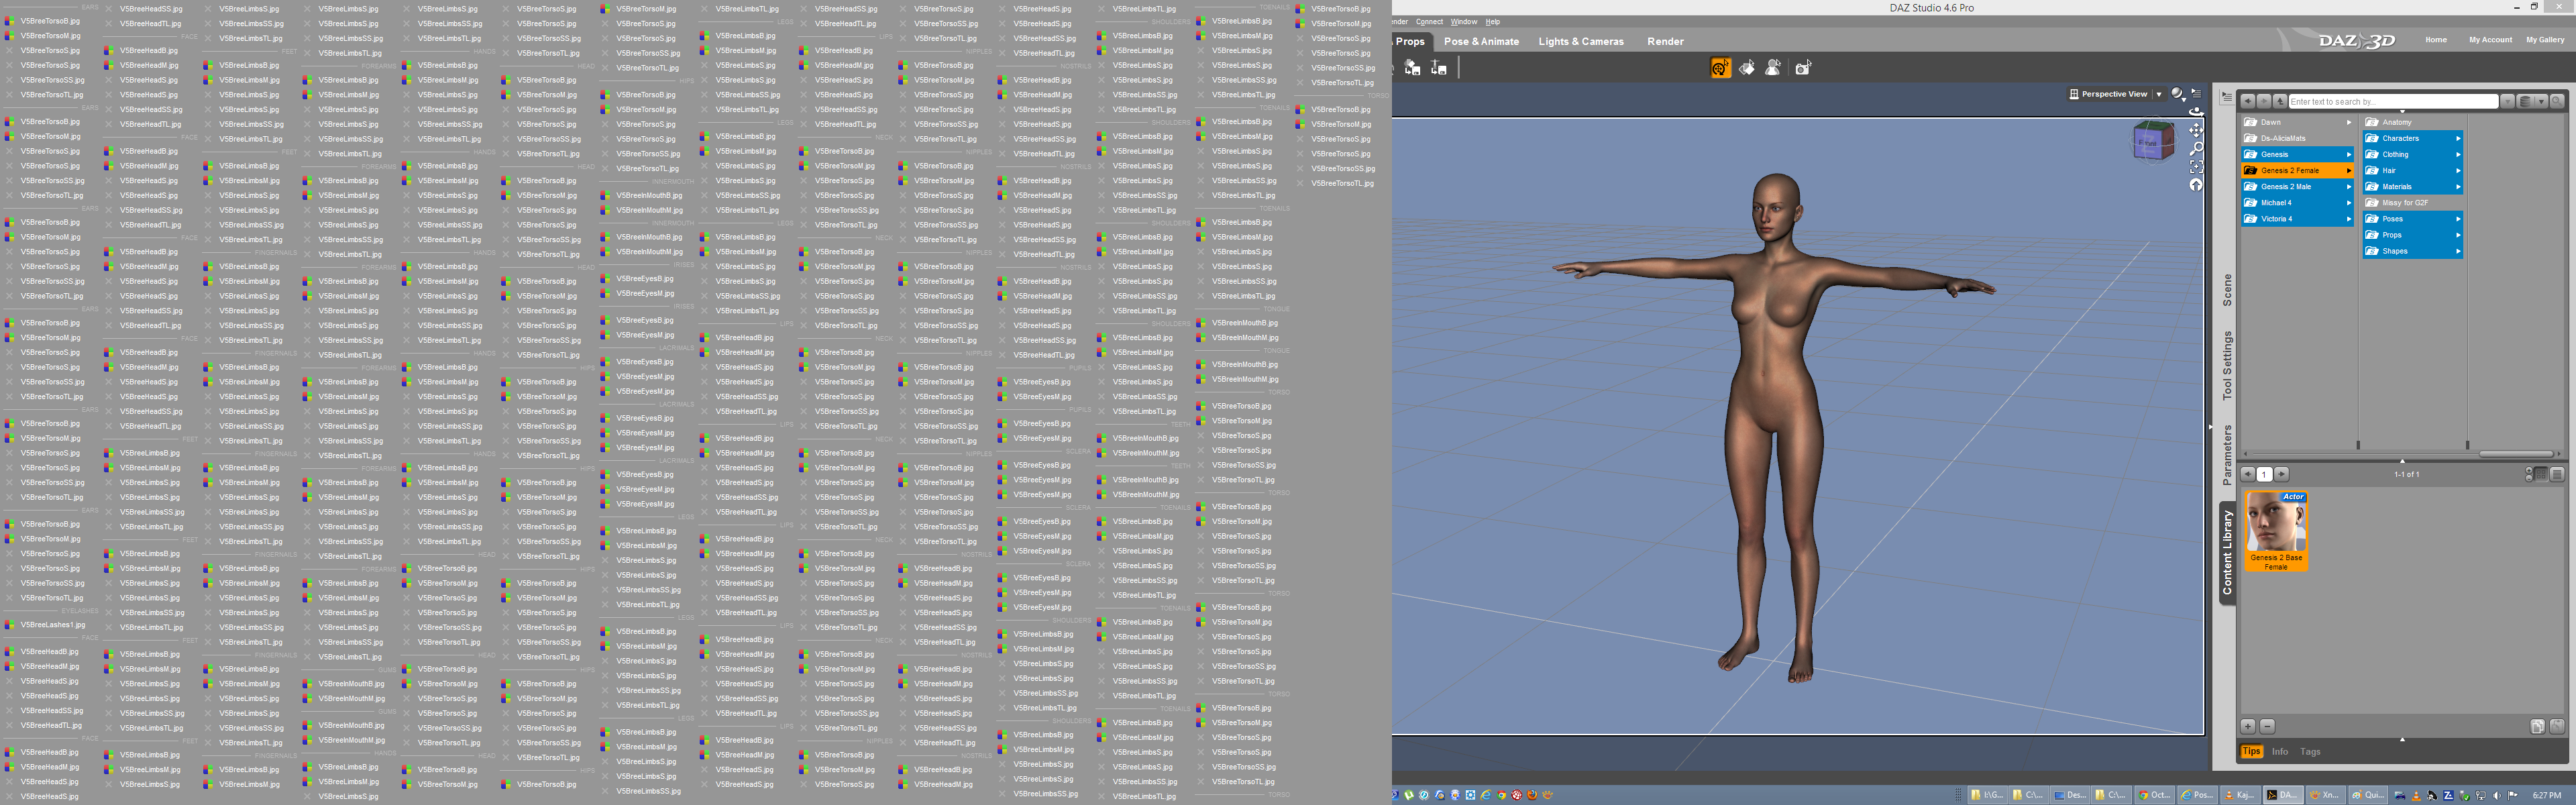Click the view cube in viewport
Viewport: 2576px width, 805px height.
[2153, 142]
